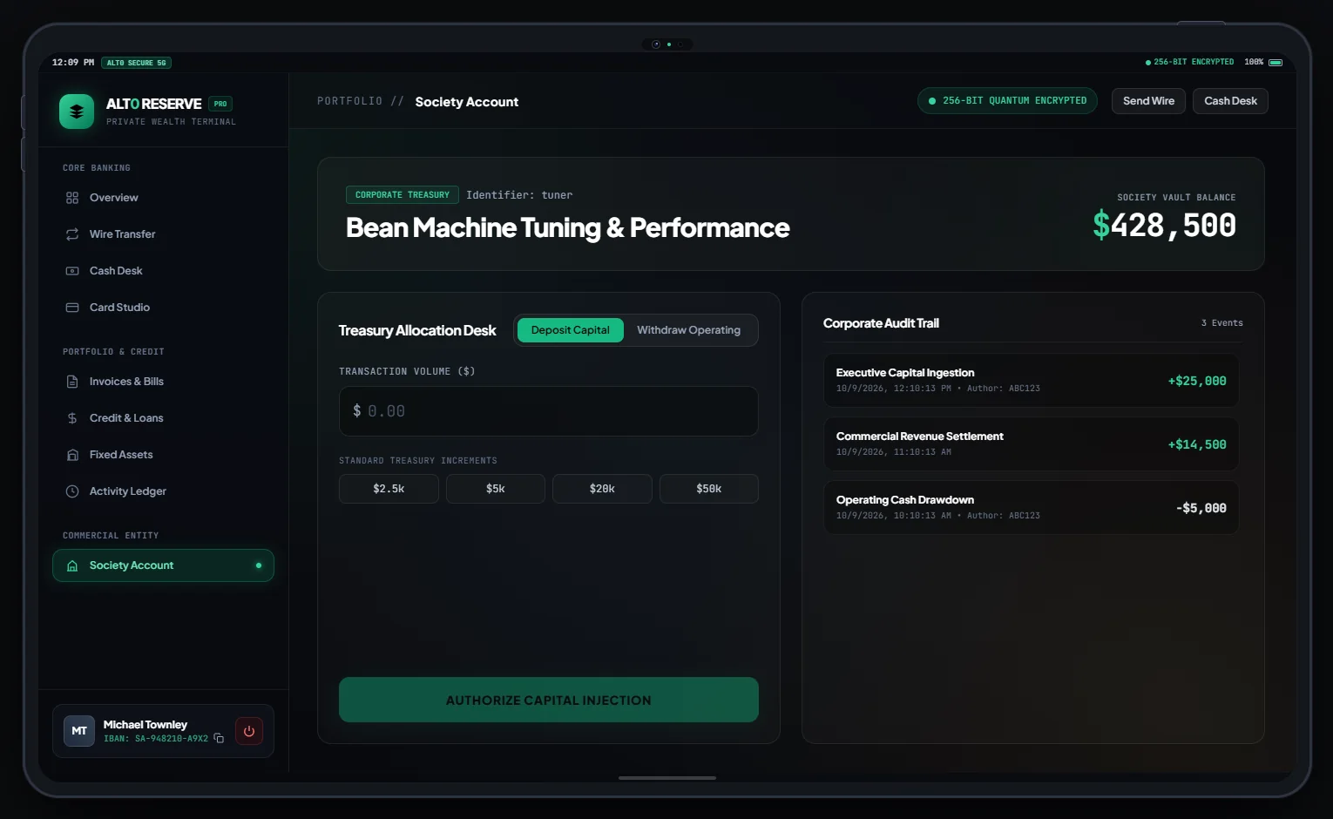Click the PRO badge beside Alto Reserve

tap(220, 104)
